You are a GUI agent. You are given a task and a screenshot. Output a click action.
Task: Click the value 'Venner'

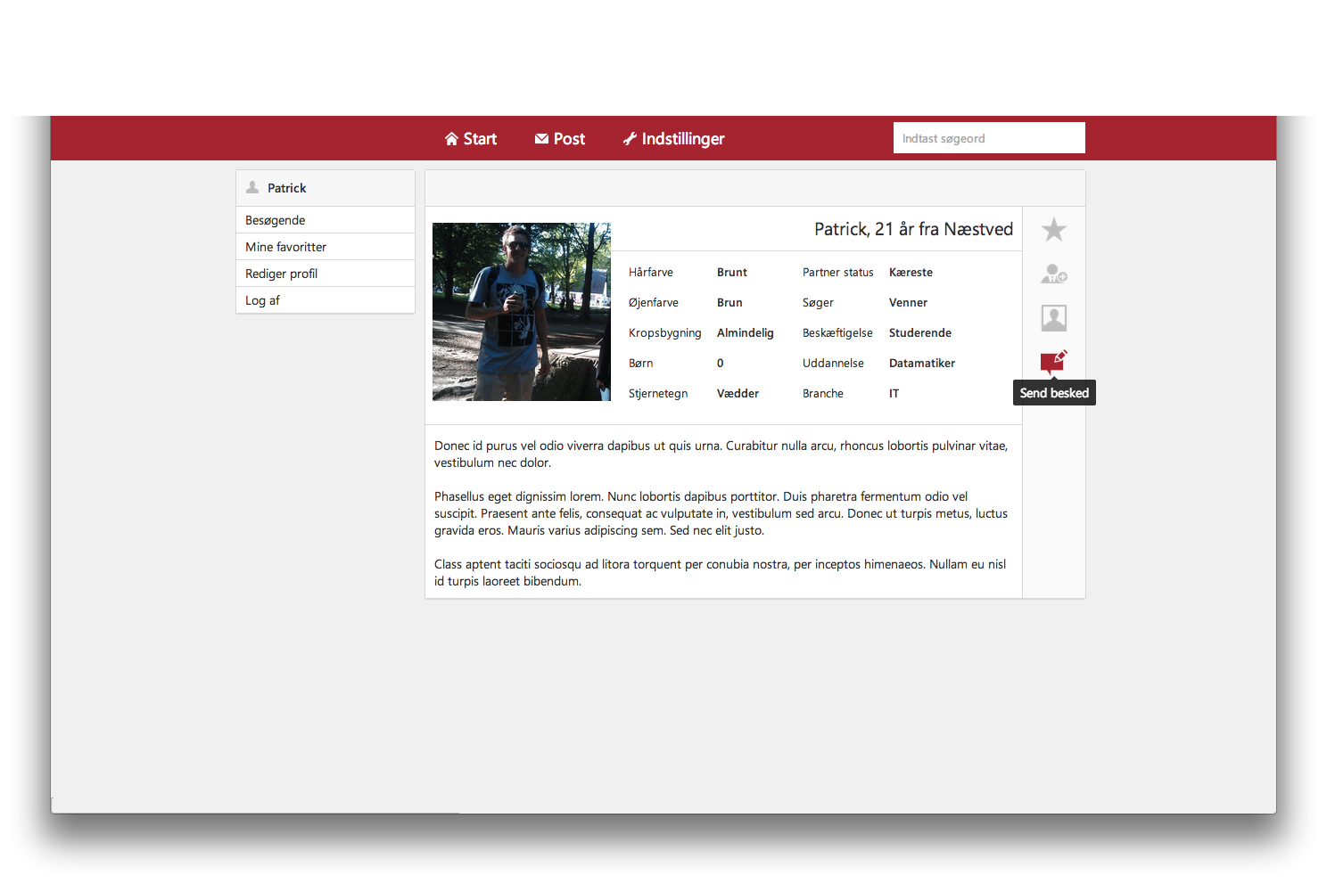(909, 303)
